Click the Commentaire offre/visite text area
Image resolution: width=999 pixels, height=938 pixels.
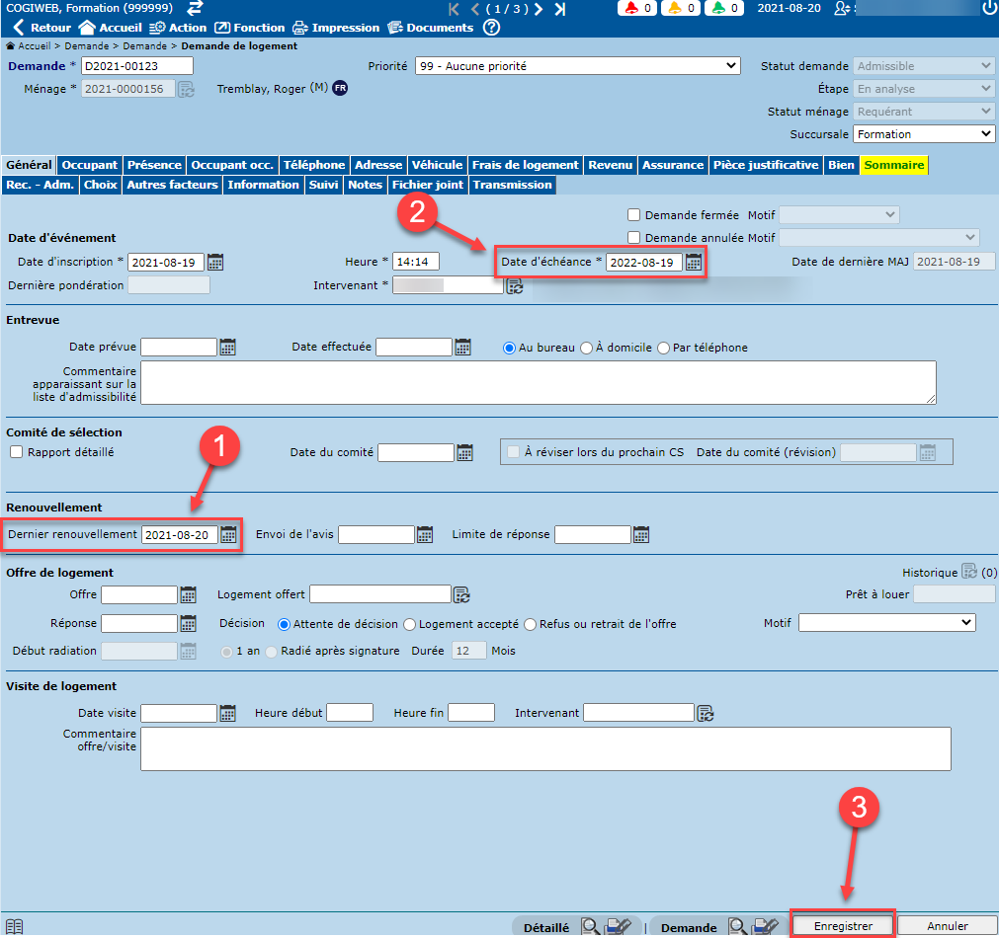(x=545, y=748)
